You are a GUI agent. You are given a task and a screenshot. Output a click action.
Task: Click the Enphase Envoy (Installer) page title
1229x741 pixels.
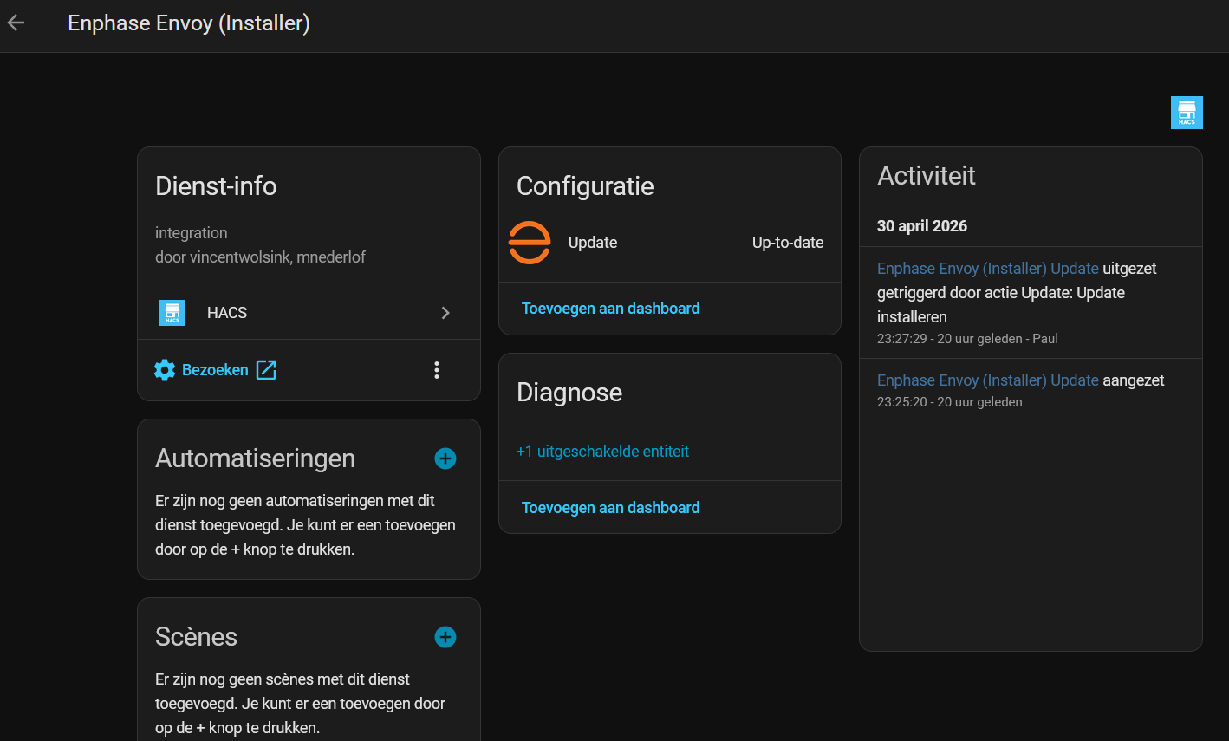189,23
